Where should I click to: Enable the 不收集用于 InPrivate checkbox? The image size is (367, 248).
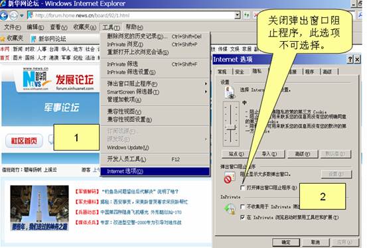pos(242,206)
